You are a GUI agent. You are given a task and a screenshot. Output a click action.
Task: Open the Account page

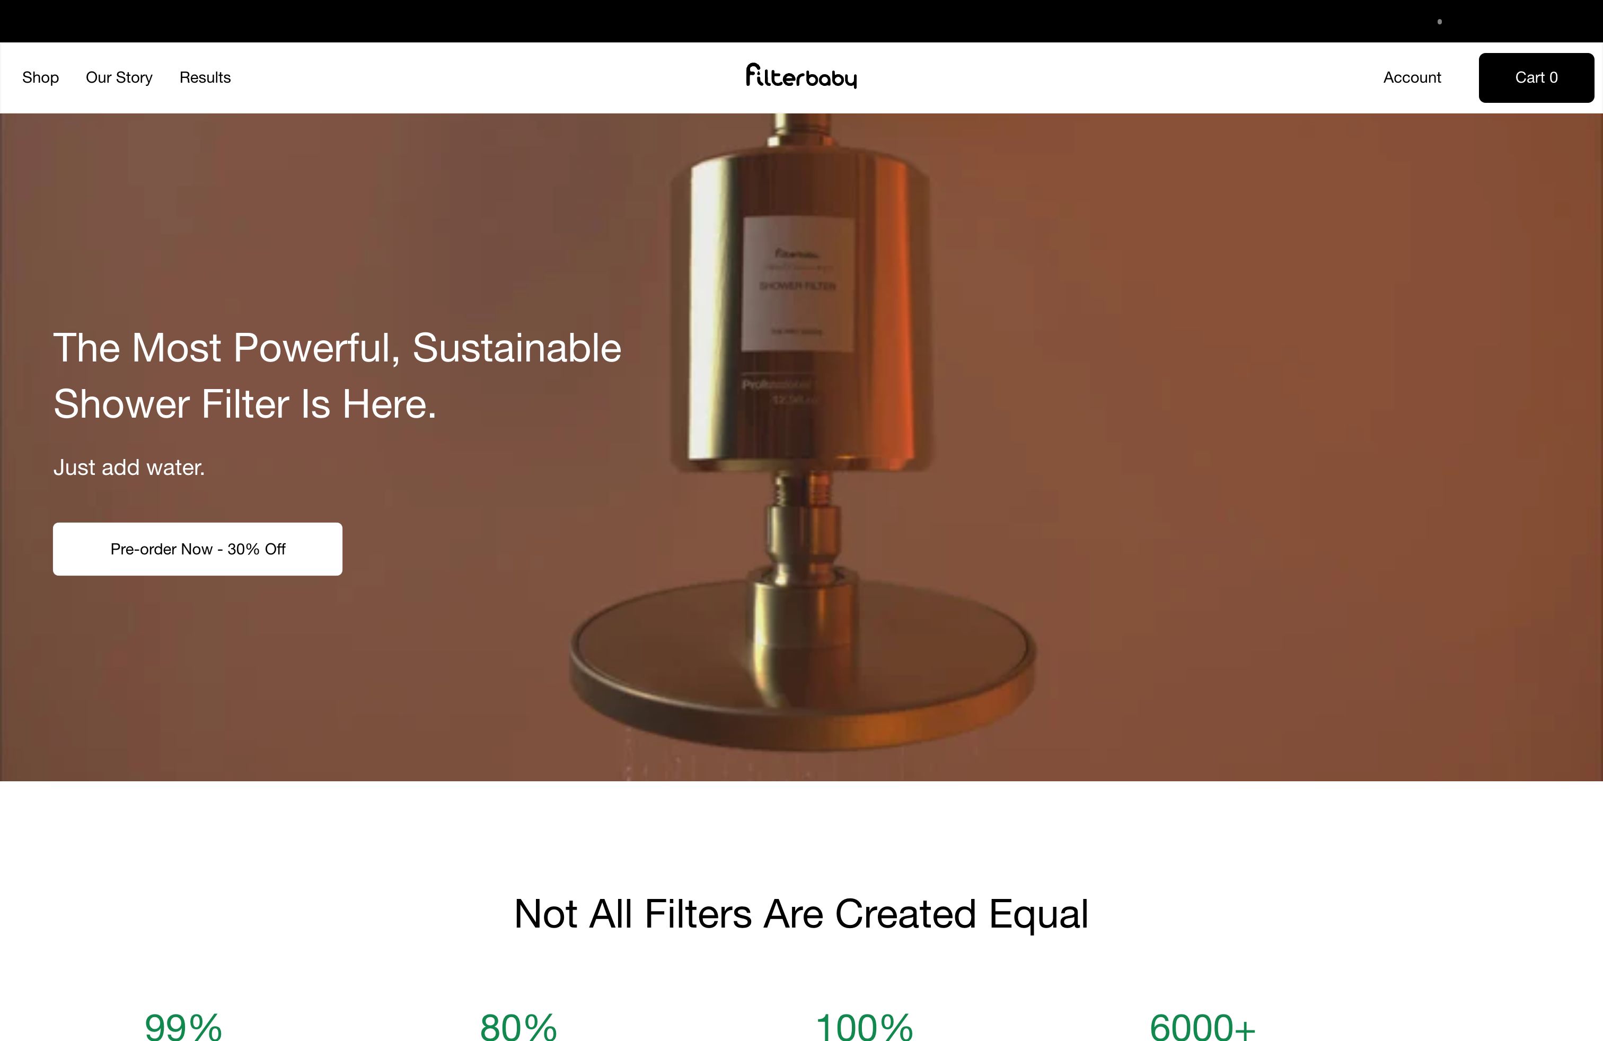[1412, 77]
